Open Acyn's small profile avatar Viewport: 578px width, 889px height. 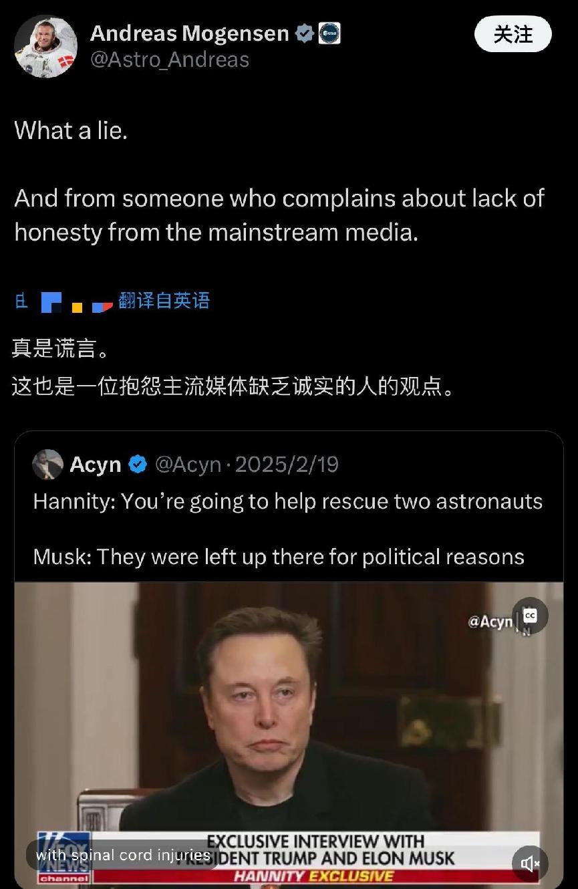click(x=47, y=465)
